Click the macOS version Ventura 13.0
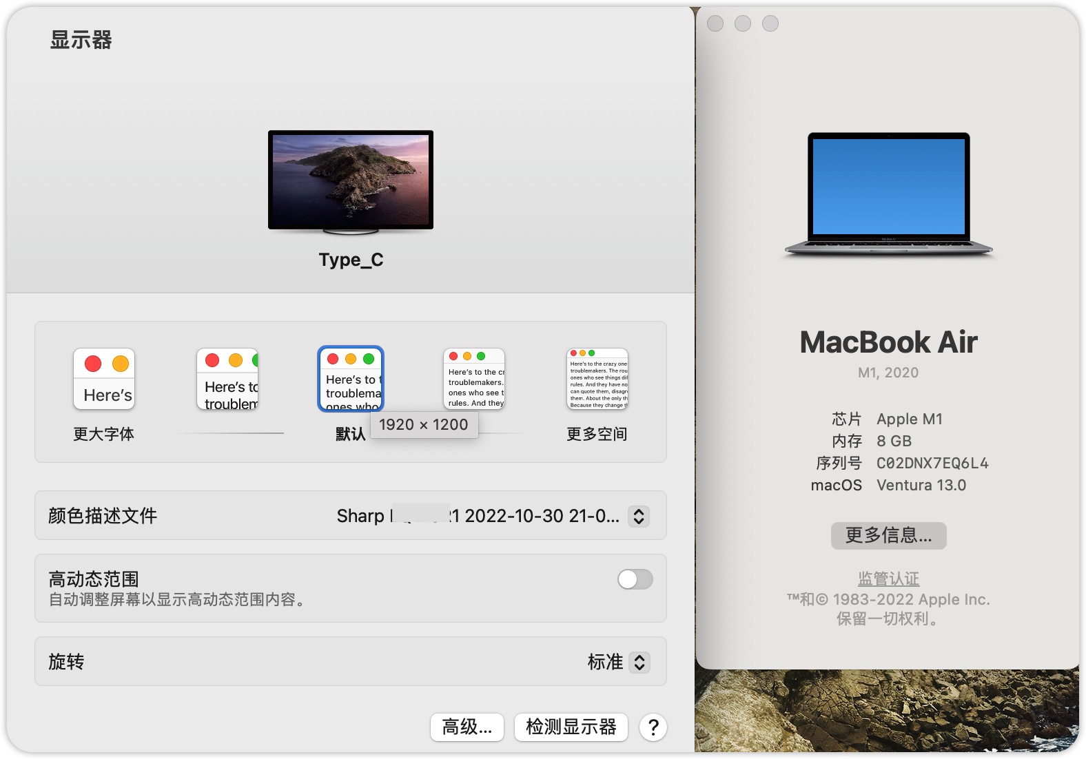Screen dimensions: 1086x759 click(x=921, y=485)
